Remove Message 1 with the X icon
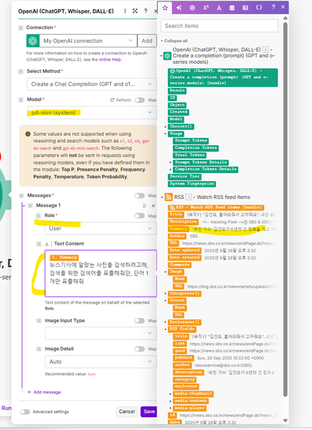The width and height of the screenshot is (312, 430). (x=153, y=206)
